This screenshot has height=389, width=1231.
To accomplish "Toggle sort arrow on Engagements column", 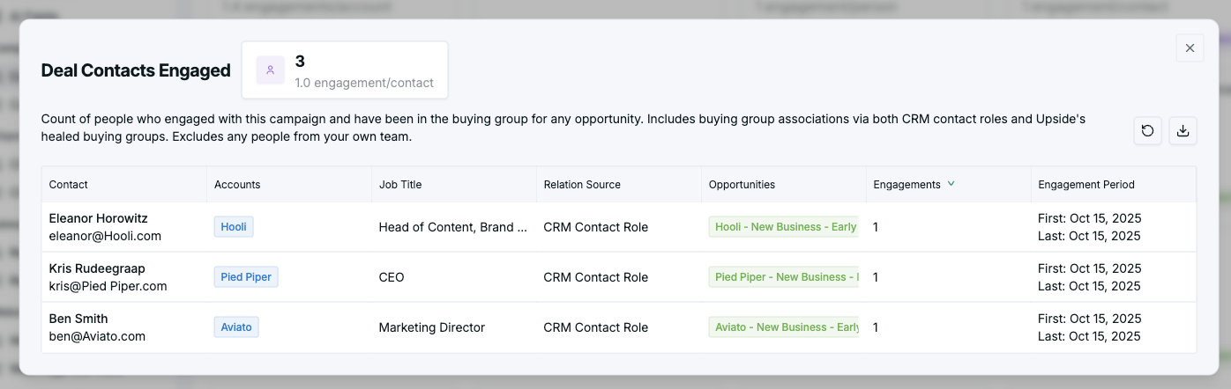I will 951,184.
